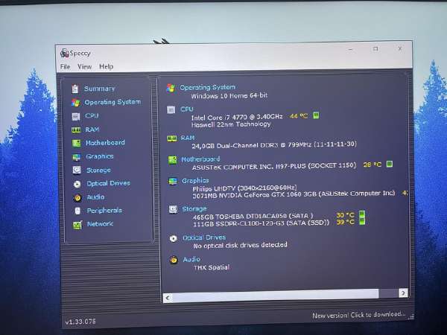This screenshot has height=335, width=447.
Task: Click the CPU icon in the summary pane
Action: click(x=171, y=109)
